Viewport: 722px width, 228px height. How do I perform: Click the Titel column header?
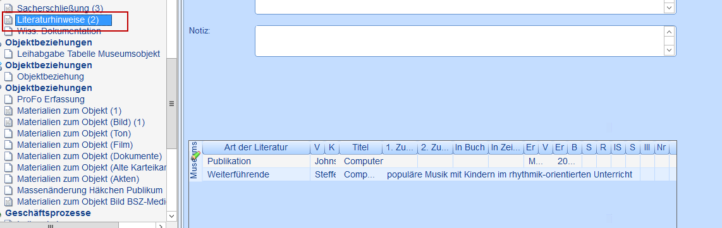point(360,148)
